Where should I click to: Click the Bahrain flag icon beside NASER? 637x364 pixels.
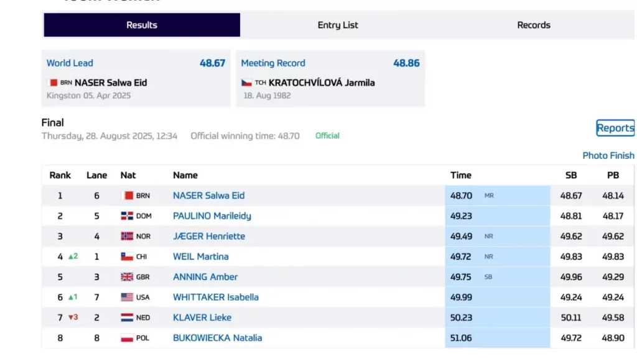point(127,196)
